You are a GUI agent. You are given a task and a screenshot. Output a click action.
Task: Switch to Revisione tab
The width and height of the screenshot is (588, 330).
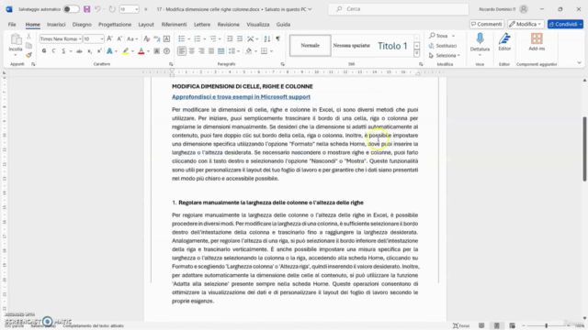coord(228,25)
